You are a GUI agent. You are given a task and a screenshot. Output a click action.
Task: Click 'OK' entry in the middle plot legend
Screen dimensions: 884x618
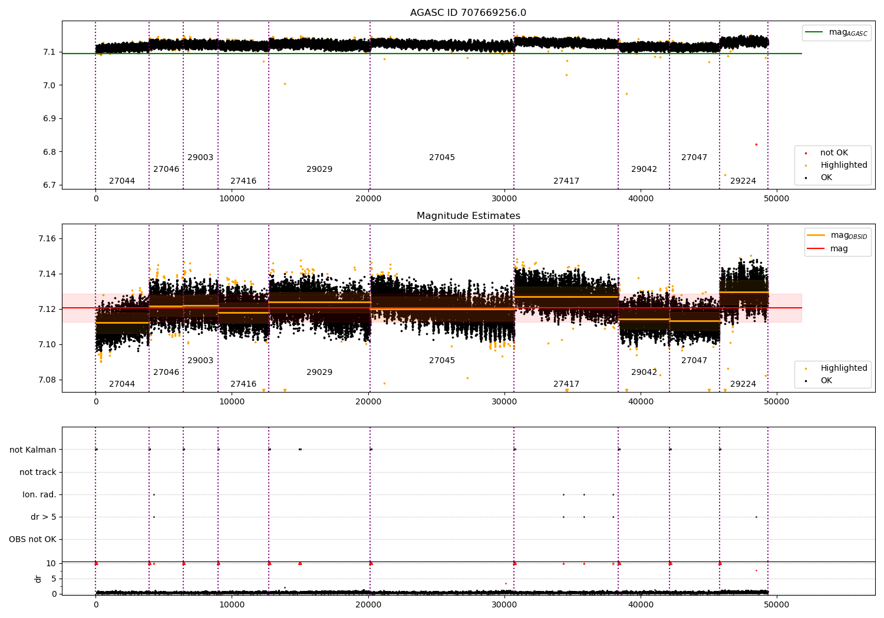coord(826,381)
